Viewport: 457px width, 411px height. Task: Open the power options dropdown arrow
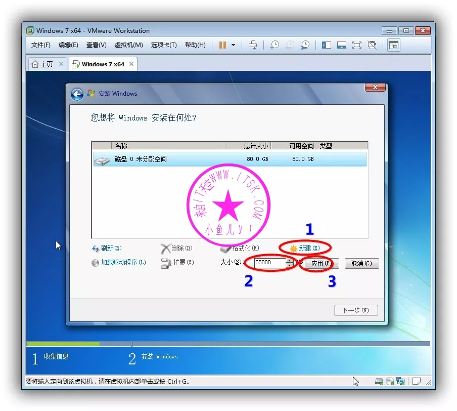click(233, 45)
